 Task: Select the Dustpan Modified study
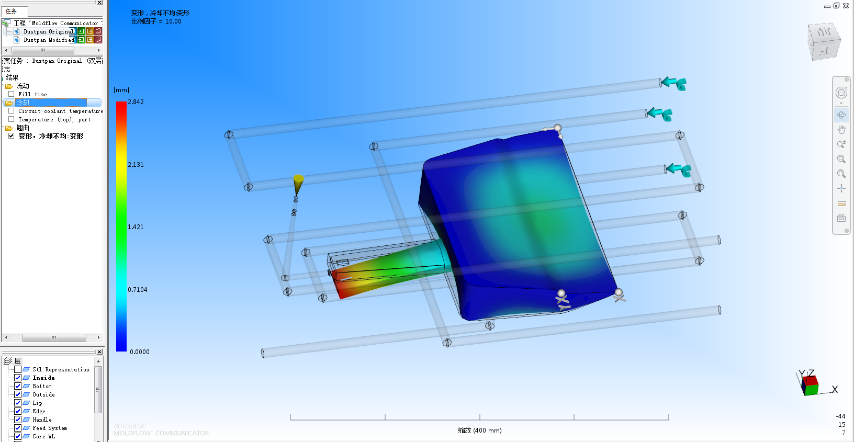[49, 40]
